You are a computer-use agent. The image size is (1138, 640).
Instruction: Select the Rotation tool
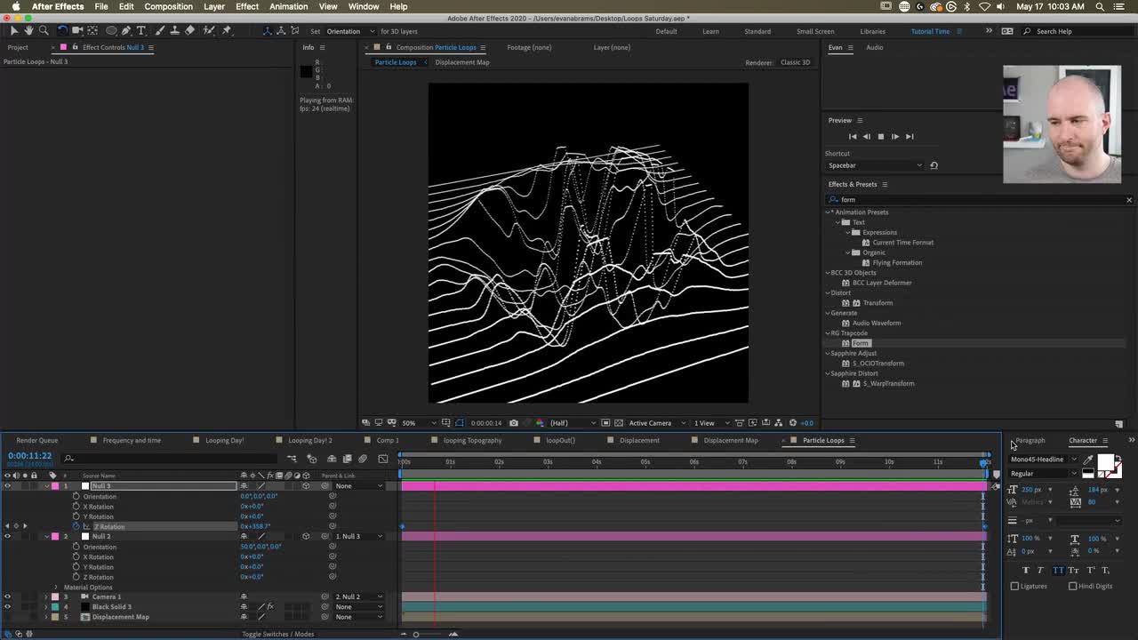[62, 30]
